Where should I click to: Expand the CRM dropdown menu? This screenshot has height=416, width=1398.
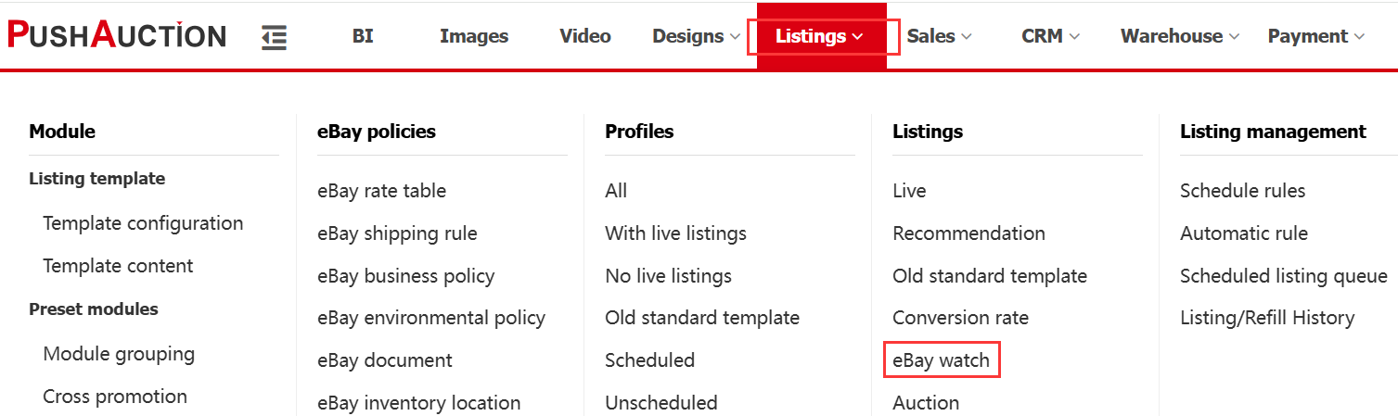pos(1050,36)
